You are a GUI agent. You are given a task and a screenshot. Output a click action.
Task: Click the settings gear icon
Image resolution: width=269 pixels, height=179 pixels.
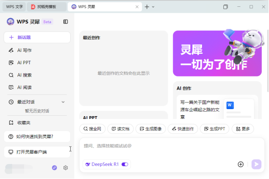click(x=66, y=168)
